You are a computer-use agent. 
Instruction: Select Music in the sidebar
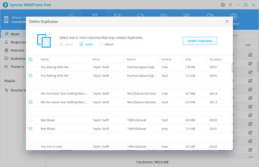[13, 34]
